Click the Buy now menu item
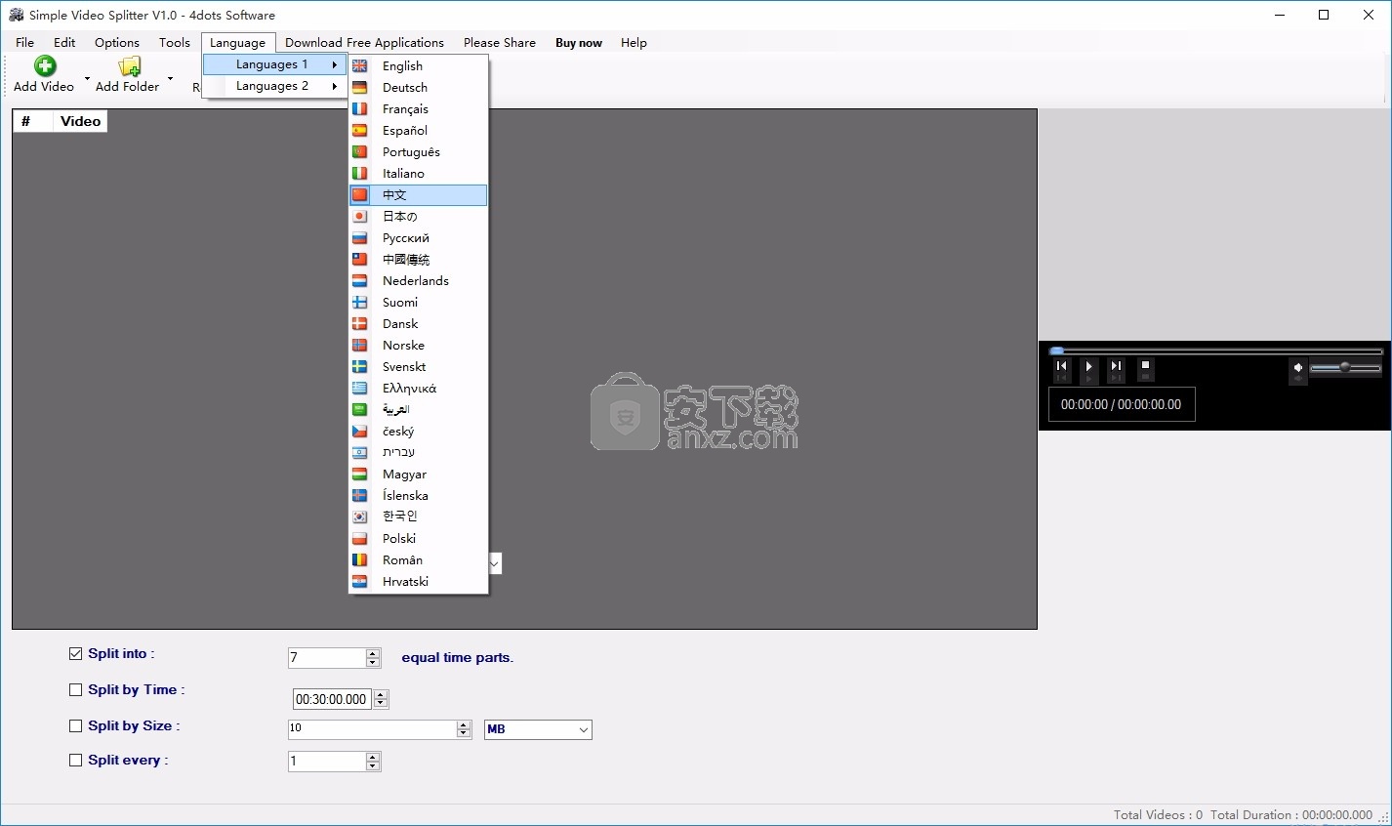The height and width of the screenshot is (826, 1392). click(579, 42)
